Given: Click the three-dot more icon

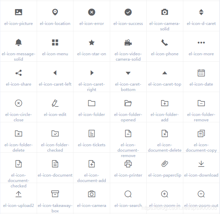Looking at the screenshot, I should (x=201, y=43).
